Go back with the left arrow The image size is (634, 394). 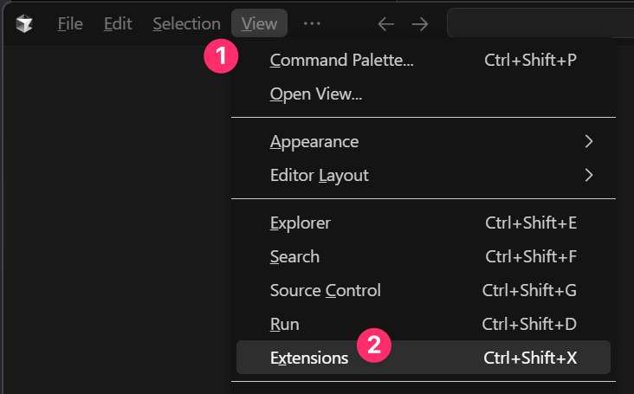tap(385, 24)
